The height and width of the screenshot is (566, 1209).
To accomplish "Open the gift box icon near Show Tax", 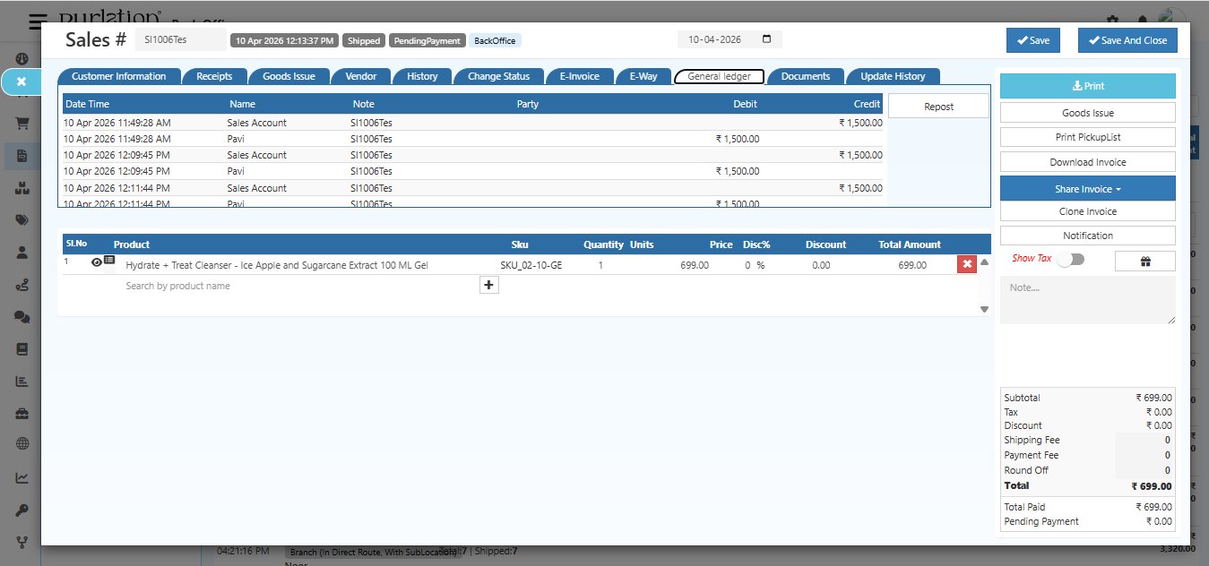I will (1144, 260).
